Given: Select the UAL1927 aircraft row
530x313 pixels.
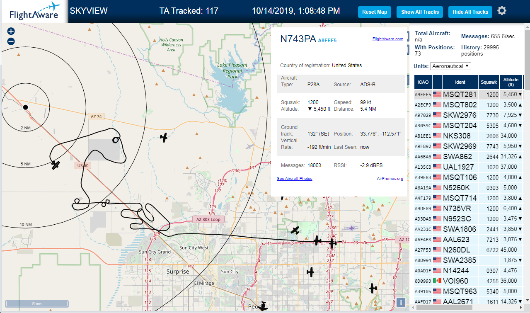Looking at the screenshot, I should [x=469, y=167].
